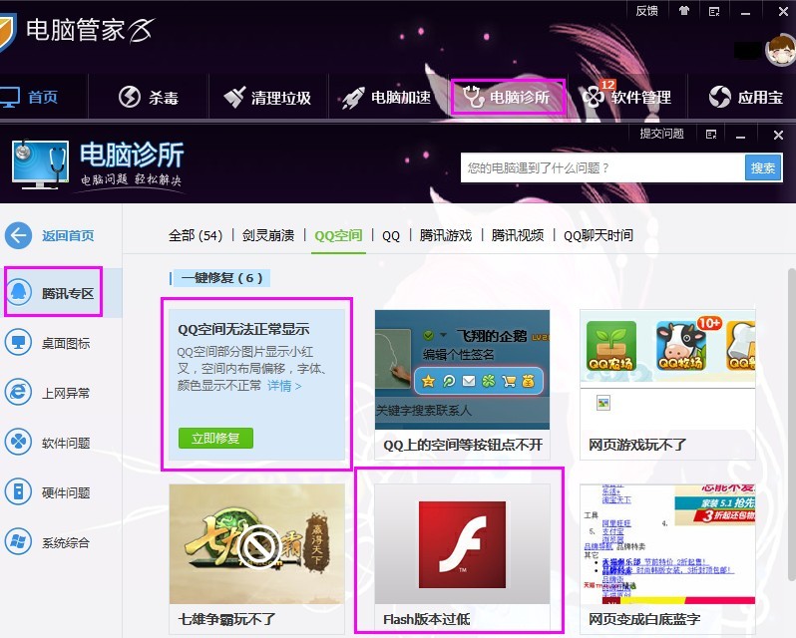Image resolution: width=796 pixels, height=638 pixels.
Task: Open the Flash版本过低 thumbnail
Action: point(462,543)
